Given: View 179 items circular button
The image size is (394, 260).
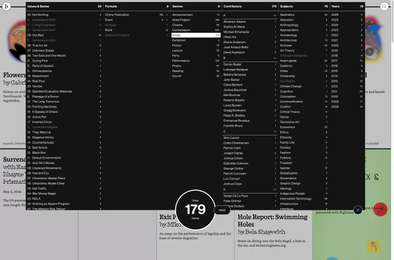Looking at the screenshot, I should click(195, 210).
